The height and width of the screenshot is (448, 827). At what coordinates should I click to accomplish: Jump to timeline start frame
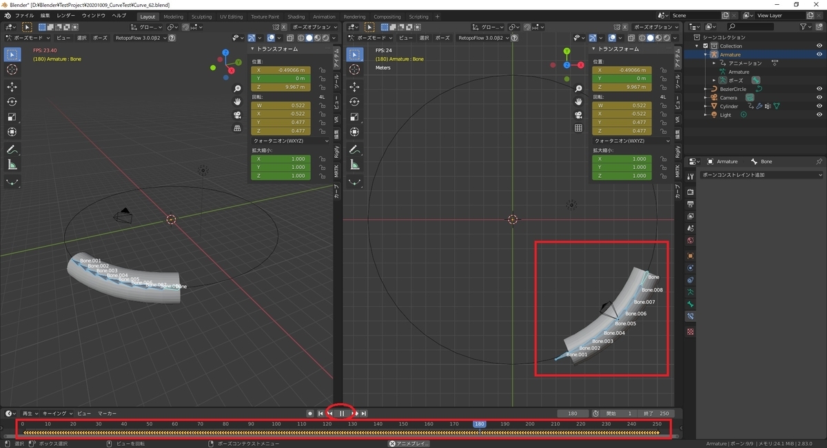(x=320, y=413)
